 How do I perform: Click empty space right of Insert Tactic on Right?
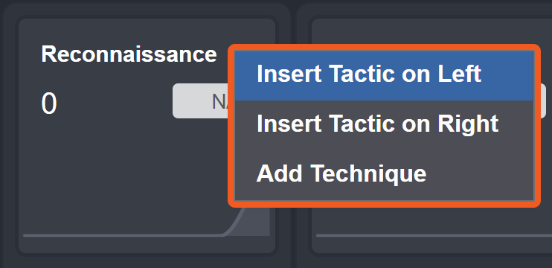(x=516, y=124)
